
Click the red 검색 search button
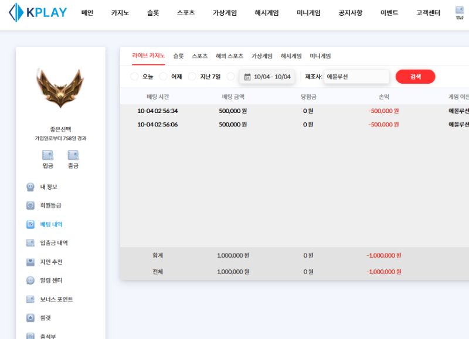click(415, 77)
